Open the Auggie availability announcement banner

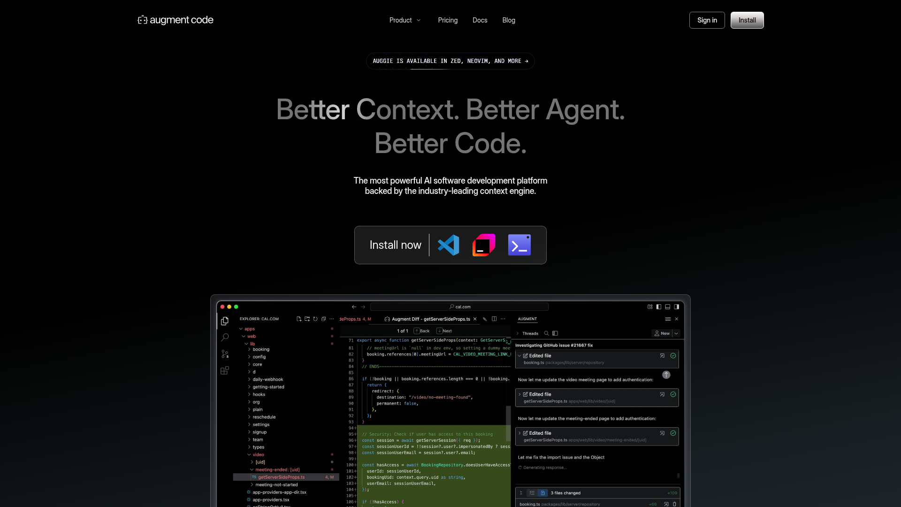450,61
